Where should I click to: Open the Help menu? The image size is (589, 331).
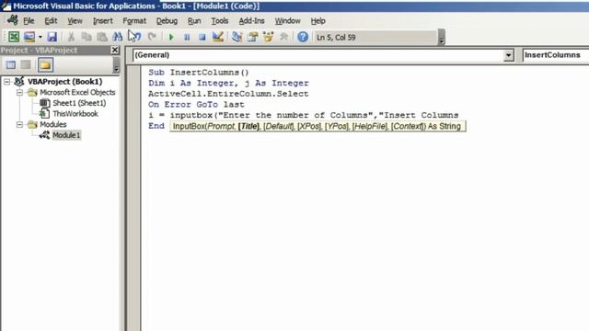(318, 21)
